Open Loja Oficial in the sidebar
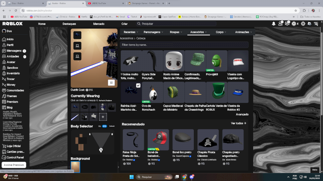The height and width of the screenshot is (181, 323). [x=14, y=146]
